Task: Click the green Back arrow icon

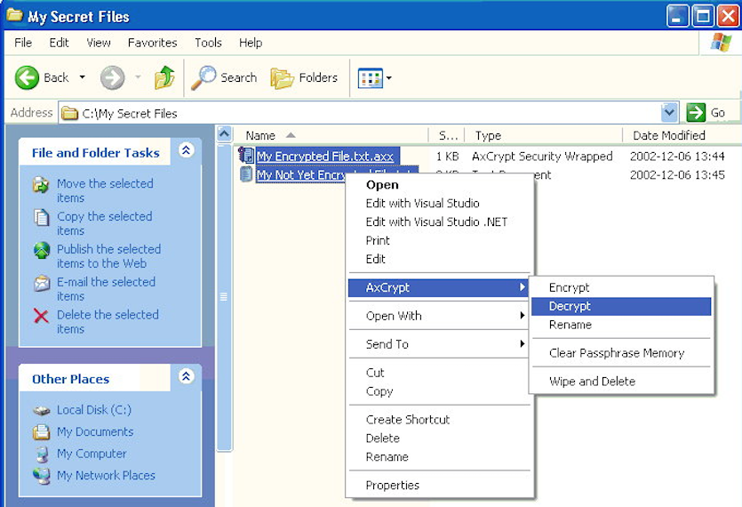Action: [27, 77]
